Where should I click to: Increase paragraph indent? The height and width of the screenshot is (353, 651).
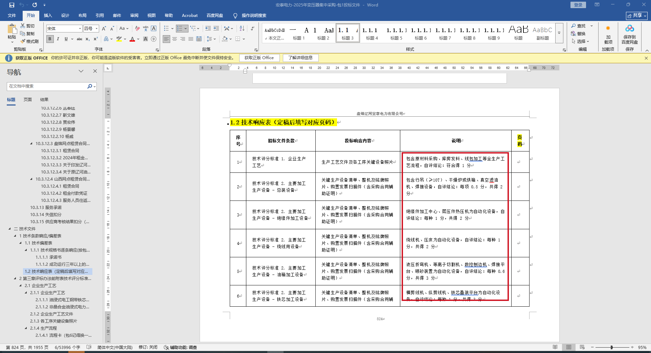216,29
